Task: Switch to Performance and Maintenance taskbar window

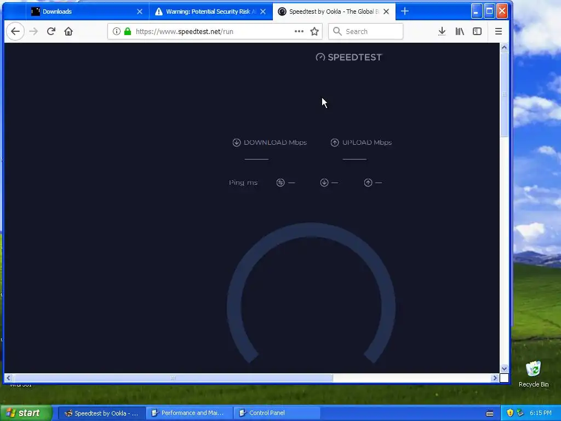Action: (x=190, y=413)
